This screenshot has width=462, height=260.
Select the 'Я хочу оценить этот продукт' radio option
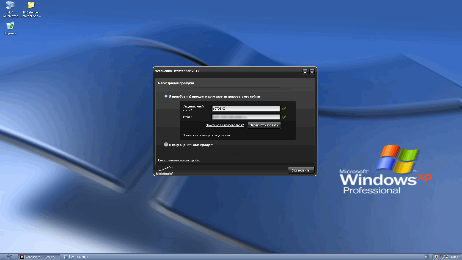click(166, 144)
